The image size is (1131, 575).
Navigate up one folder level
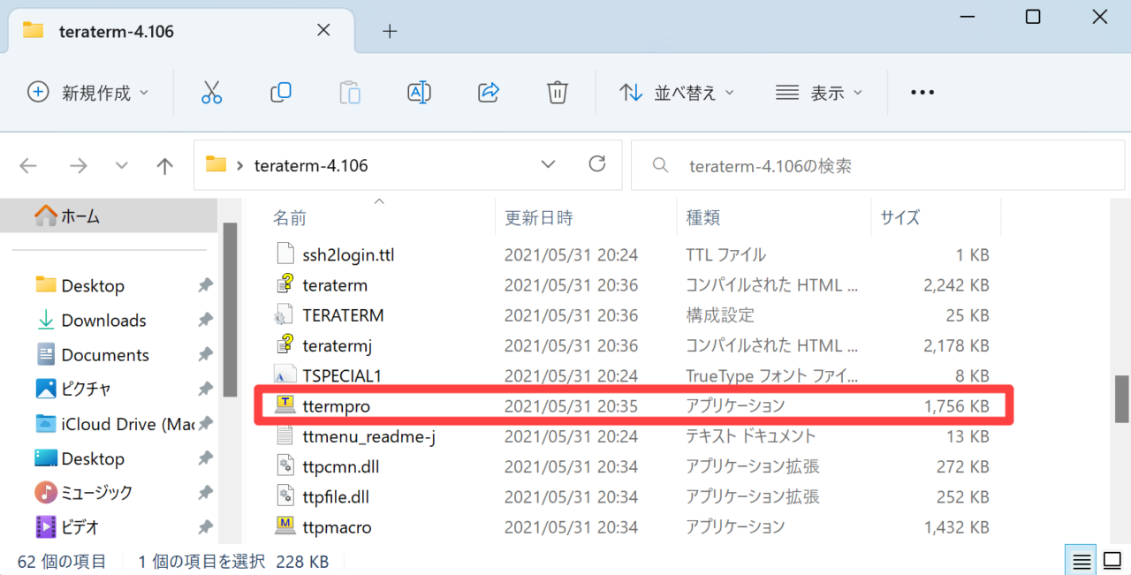[162, 165]
